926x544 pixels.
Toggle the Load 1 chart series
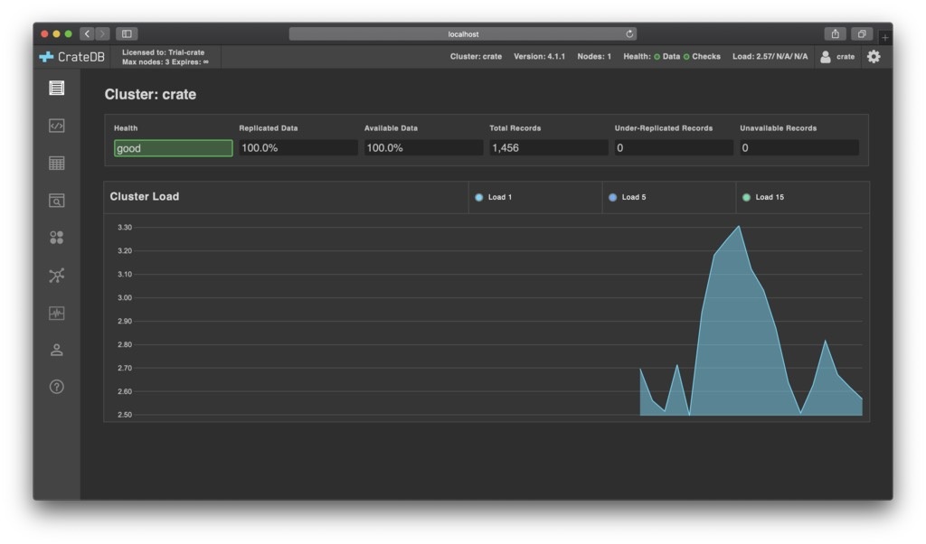[494, 197]
